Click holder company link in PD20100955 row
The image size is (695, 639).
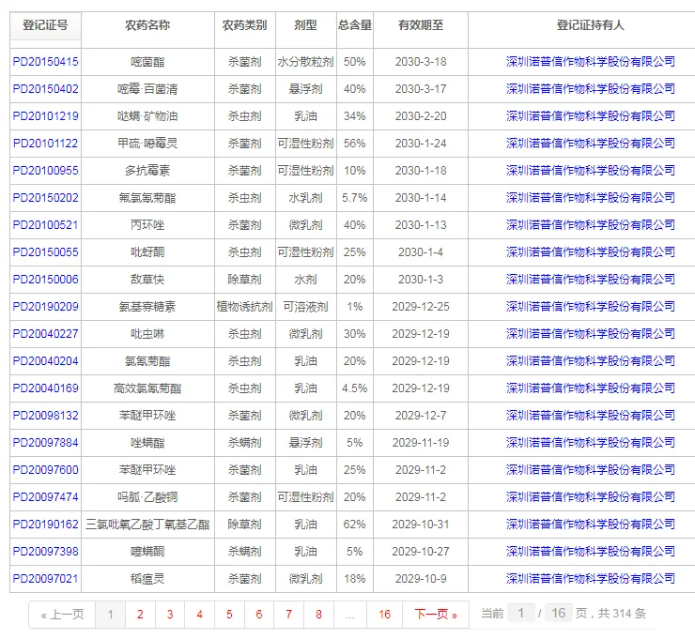(591, 171)
